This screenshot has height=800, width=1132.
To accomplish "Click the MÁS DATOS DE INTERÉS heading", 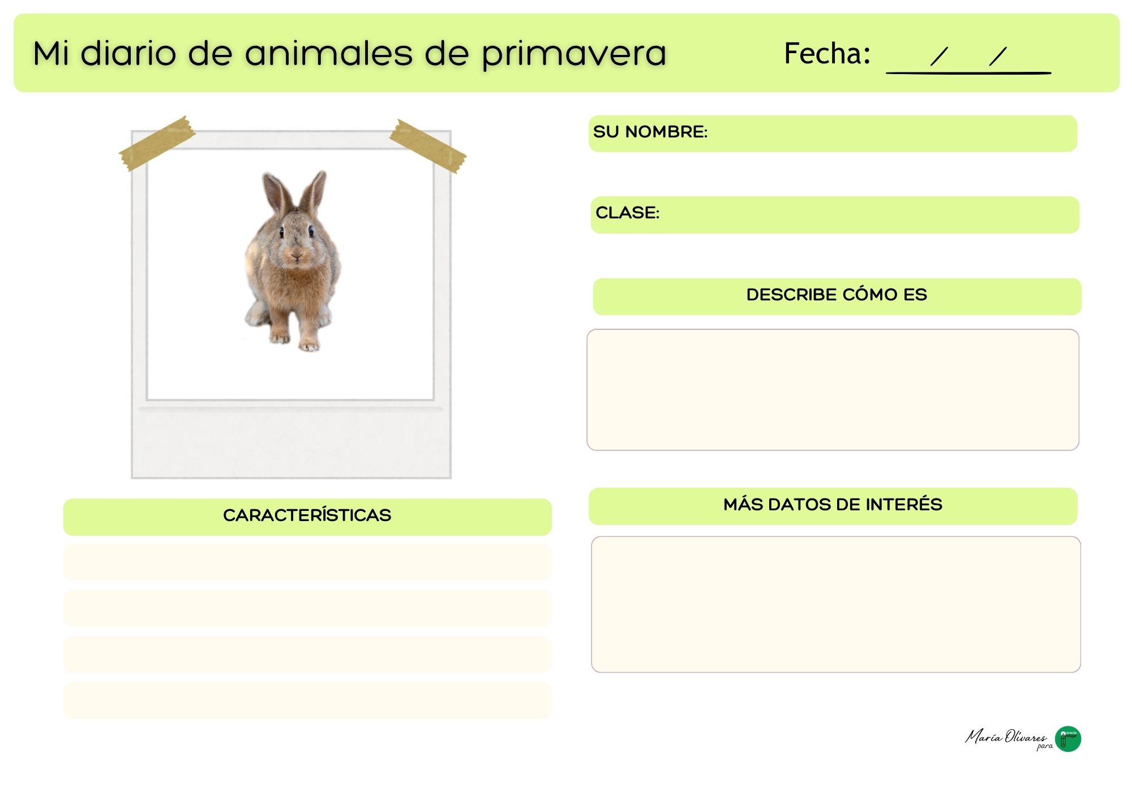I will pyautogui.click(x=833, y=505).
